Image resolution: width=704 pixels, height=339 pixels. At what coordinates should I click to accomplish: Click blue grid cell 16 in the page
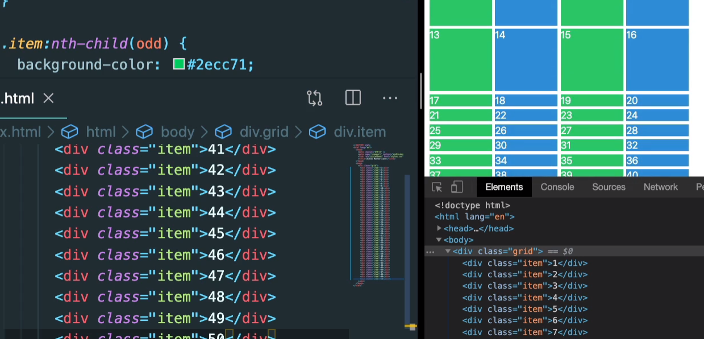coord(657,60)
